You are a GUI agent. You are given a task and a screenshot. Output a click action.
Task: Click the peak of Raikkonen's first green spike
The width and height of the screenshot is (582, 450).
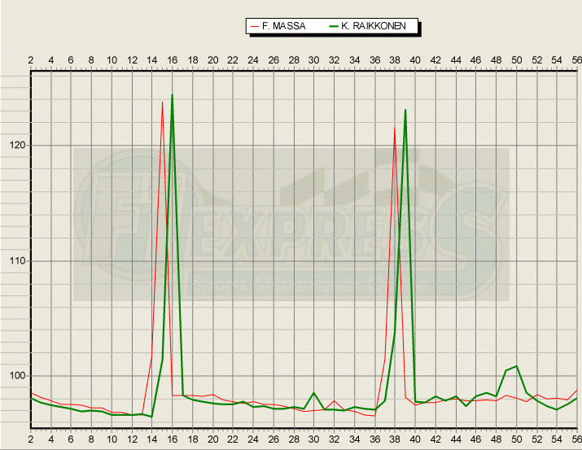pos(173,95)
